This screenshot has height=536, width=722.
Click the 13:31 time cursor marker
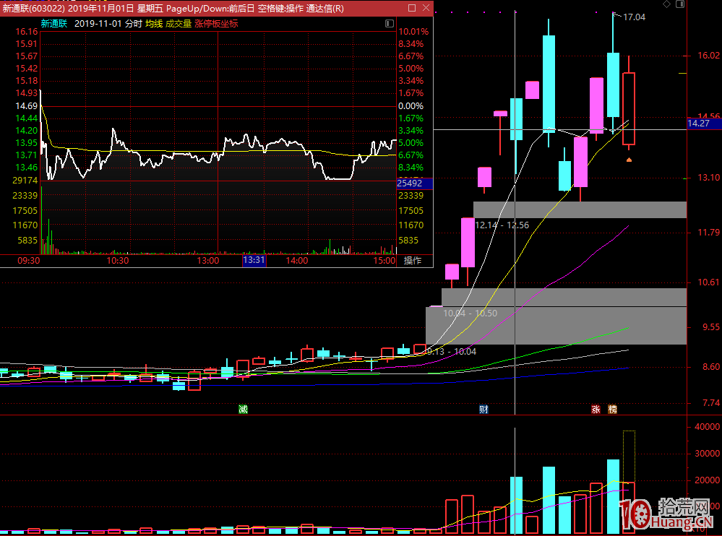pos(254,261)
